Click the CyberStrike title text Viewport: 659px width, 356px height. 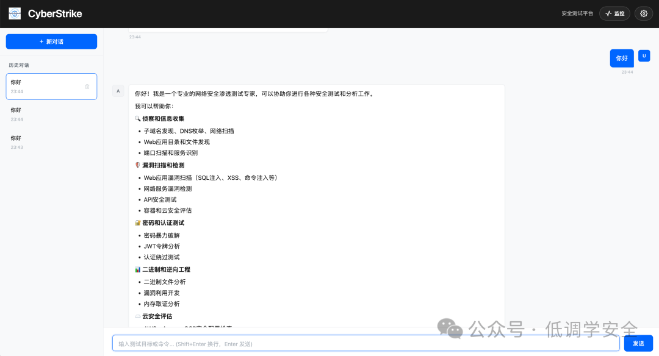(x=55, y=13)
